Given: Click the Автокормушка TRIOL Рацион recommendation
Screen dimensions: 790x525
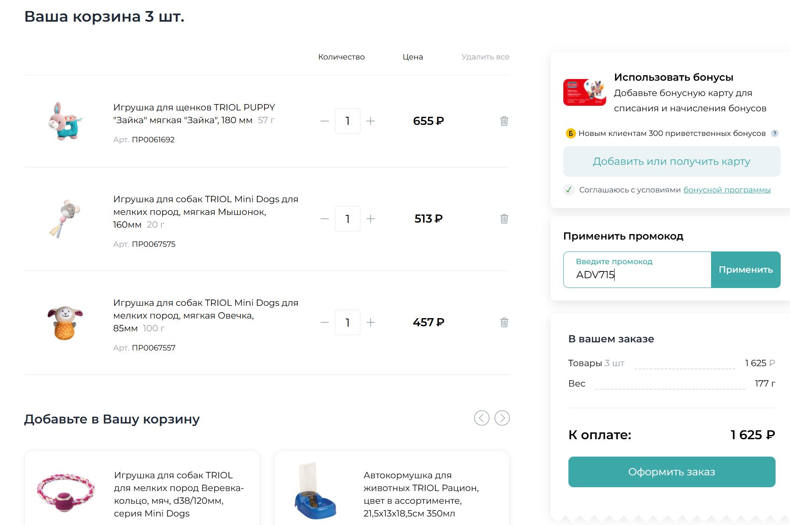Looking at the screenshot, I should [x=421, y=494].
